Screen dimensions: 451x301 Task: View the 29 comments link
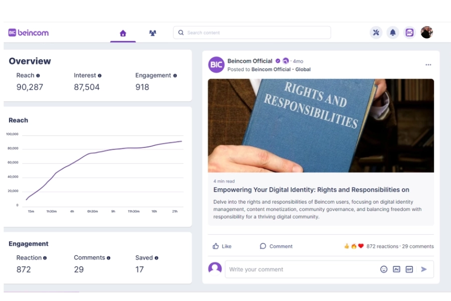coord(417,246)
